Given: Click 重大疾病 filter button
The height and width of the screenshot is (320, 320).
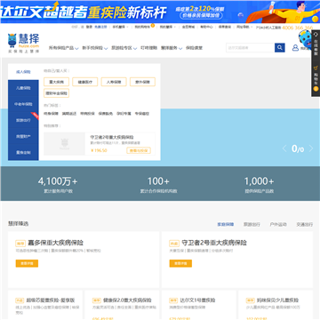Looking at the screenshot, I should (56, 82).
